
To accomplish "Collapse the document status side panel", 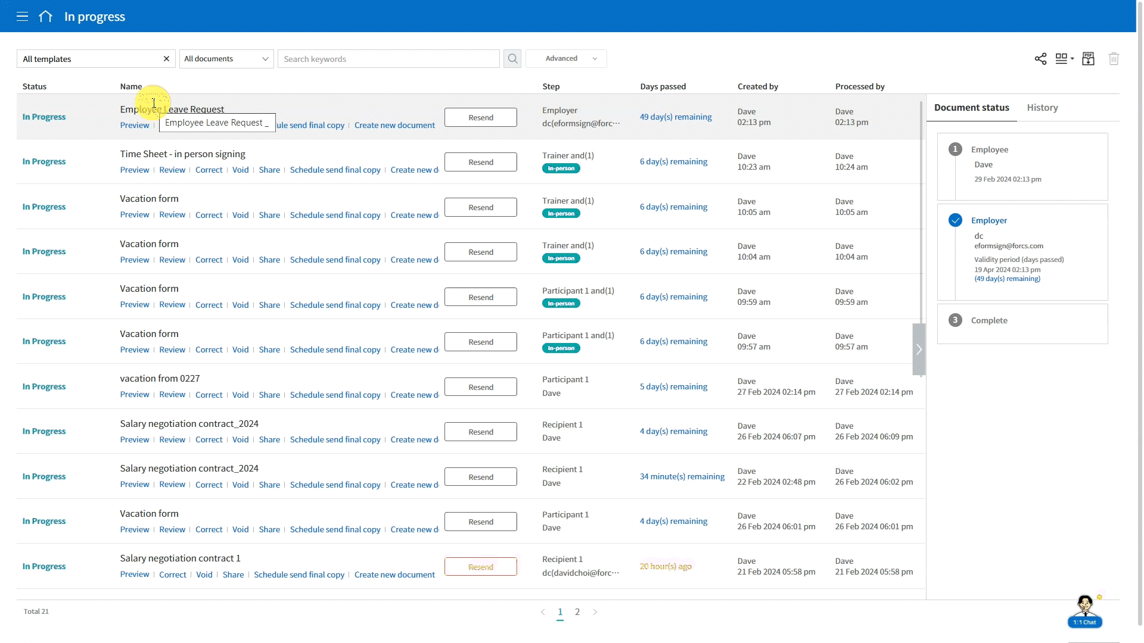I will (x=919, y=349).
